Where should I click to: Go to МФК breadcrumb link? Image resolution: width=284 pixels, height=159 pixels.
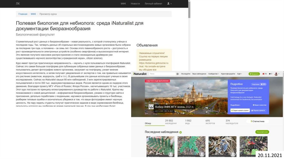[33, 14]
